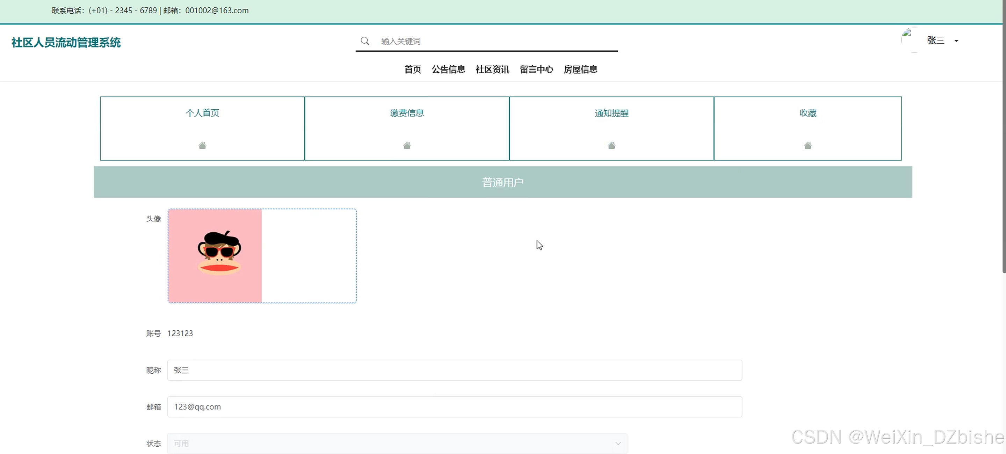Screen dimensions: 1006x454
Task: Focus the 昵称 input field containing 张三
Action: pyautogui.click(x=454, y=370)
